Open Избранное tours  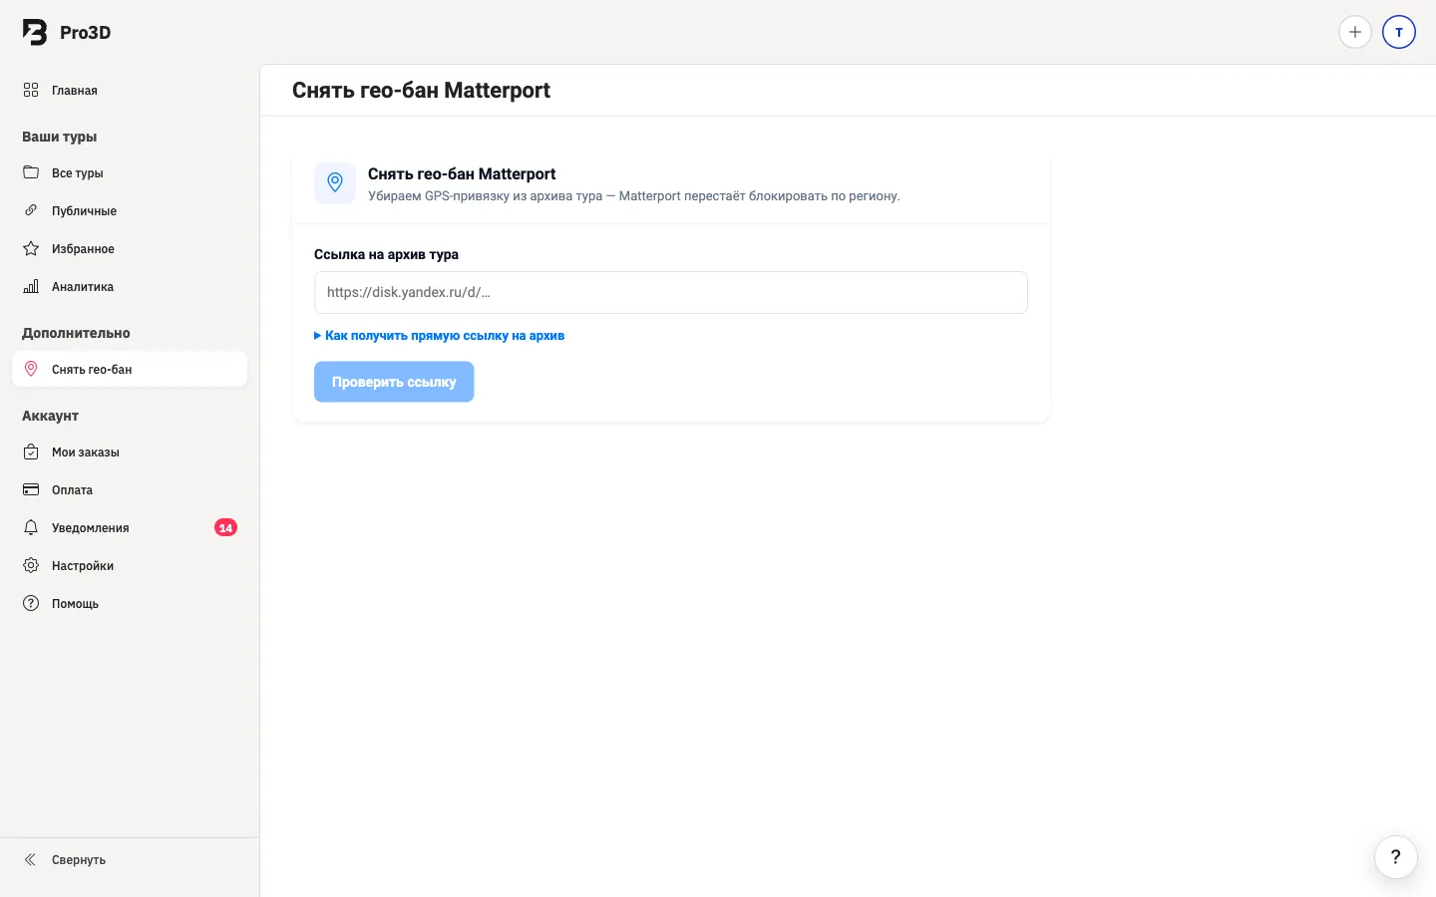[130, 248]
